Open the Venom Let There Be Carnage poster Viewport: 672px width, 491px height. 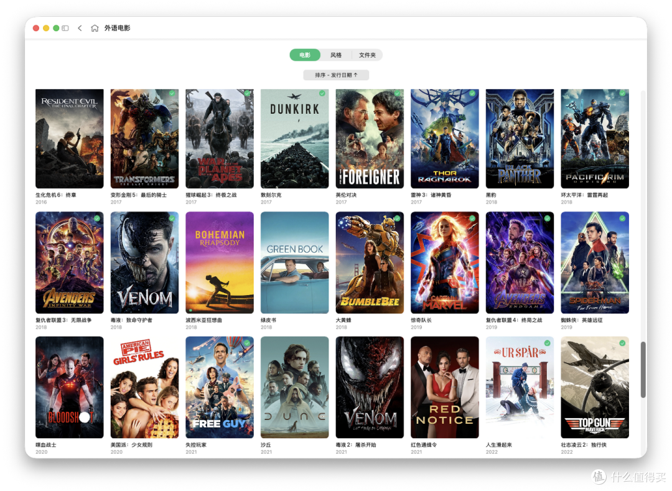(x=370, y=387)
